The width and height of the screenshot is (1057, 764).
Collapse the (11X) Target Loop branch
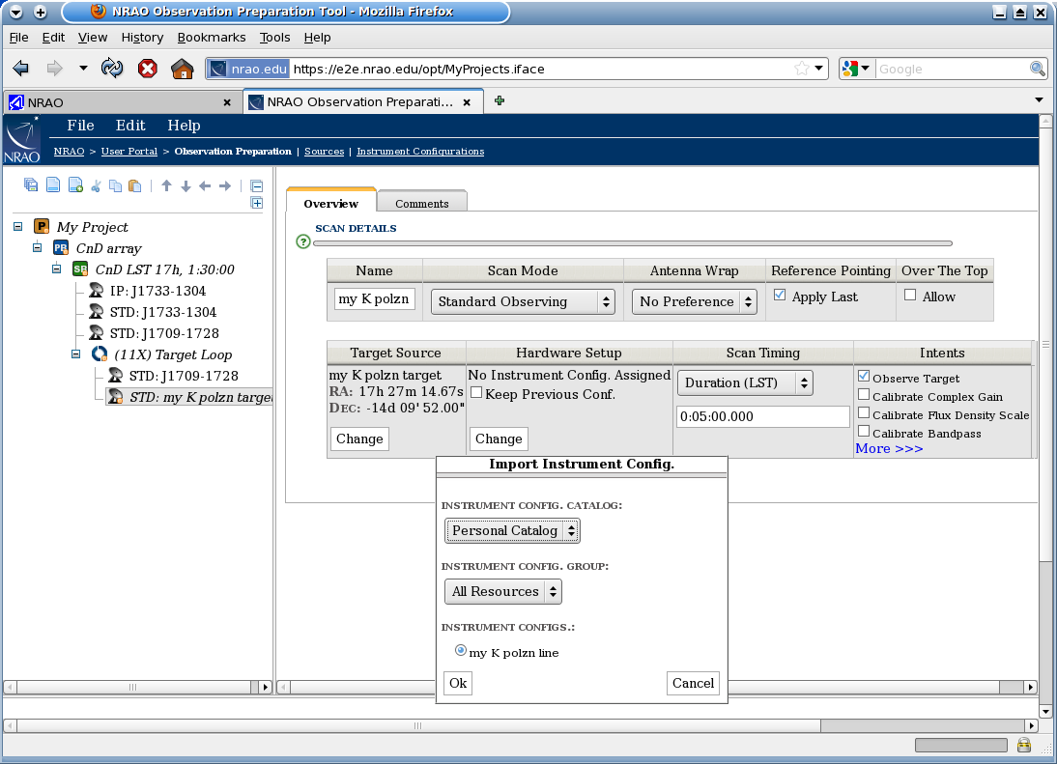(75, 354)
